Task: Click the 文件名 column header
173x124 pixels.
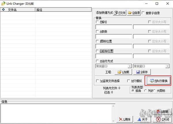Action: pos(18,10)
